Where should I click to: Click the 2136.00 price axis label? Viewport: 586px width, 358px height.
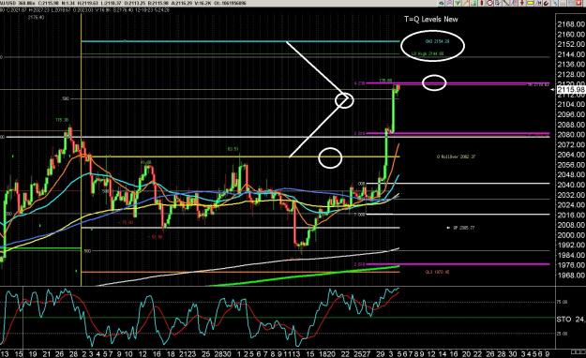click(571, 65)
